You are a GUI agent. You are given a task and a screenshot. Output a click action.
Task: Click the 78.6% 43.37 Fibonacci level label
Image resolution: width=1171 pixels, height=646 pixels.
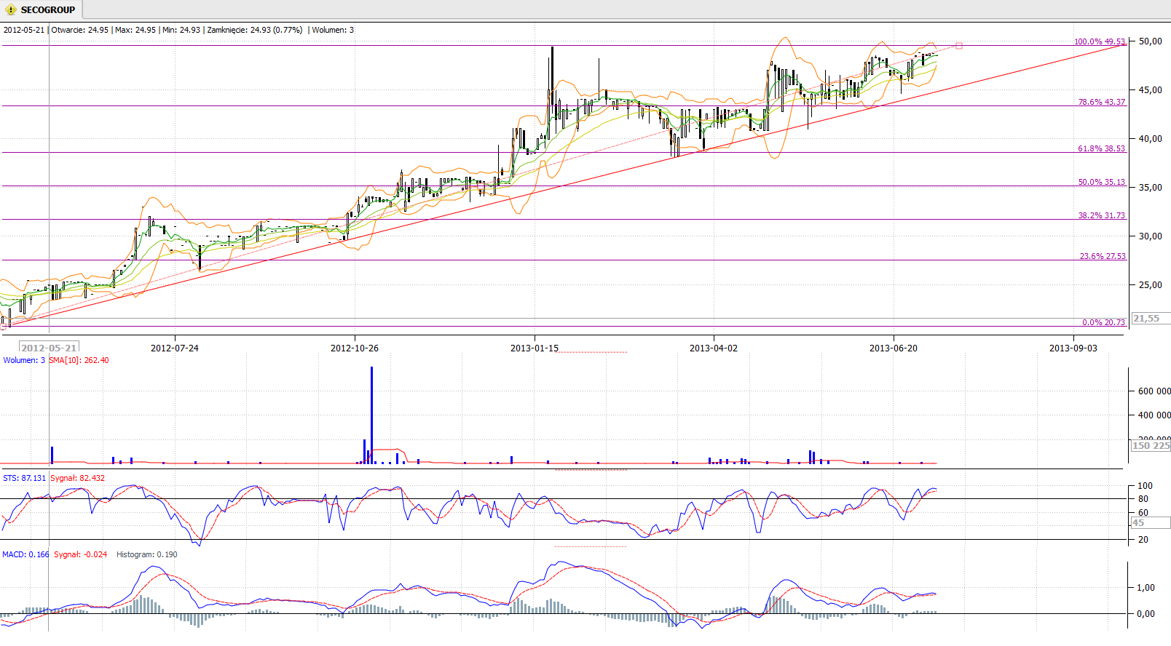pos(1101,102)
